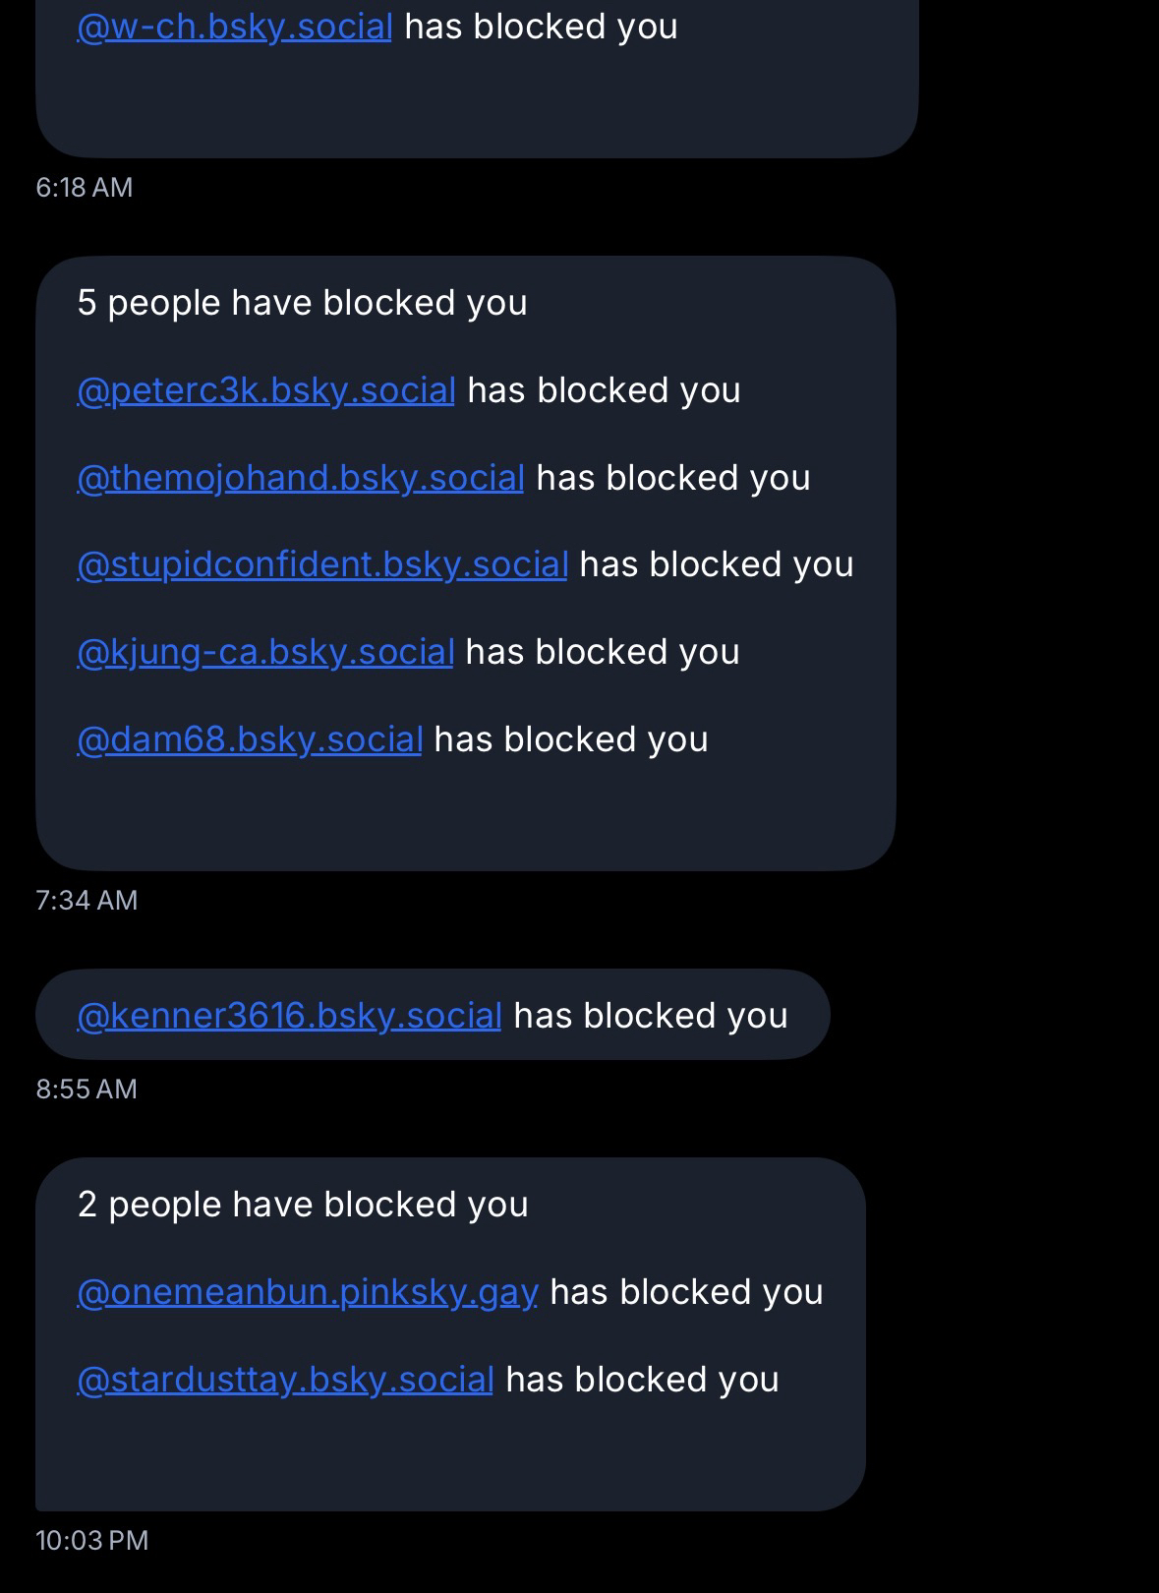This screenshot has height=1593, width=1159.
Task: Tap the 10:03 PM message timestamp
Action: [92, 1541]
